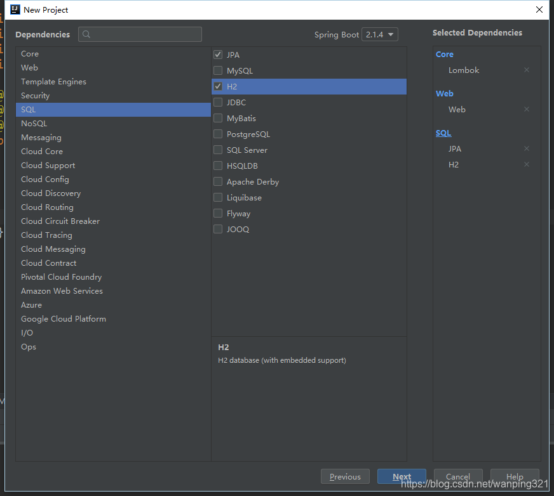The width and height of the screenshot is (554, 496).
Task: Enable the JDBC dependency checkbox
Action: click(218, 102)
